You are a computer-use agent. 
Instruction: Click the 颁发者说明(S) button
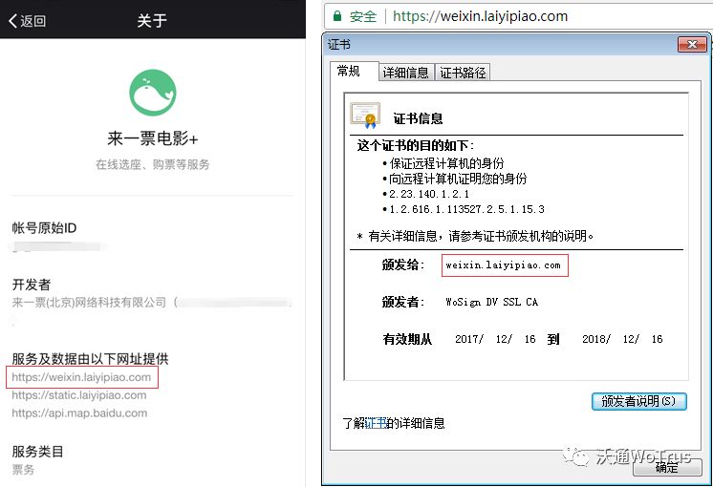[x=638, y=401]
